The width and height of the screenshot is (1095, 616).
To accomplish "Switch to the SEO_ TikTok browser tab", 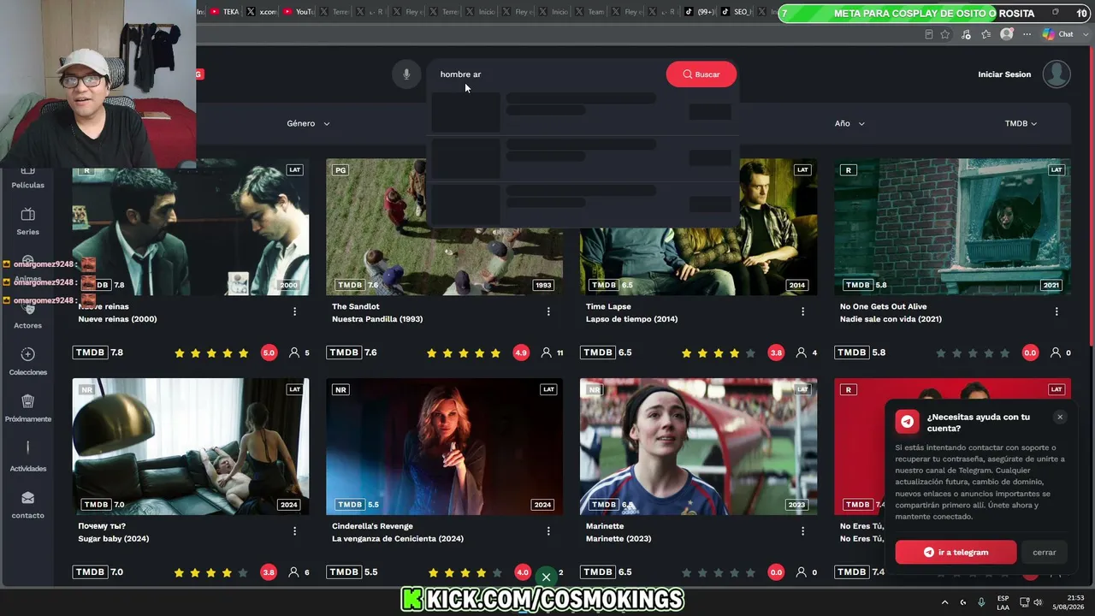I will (x=737, y=12).
